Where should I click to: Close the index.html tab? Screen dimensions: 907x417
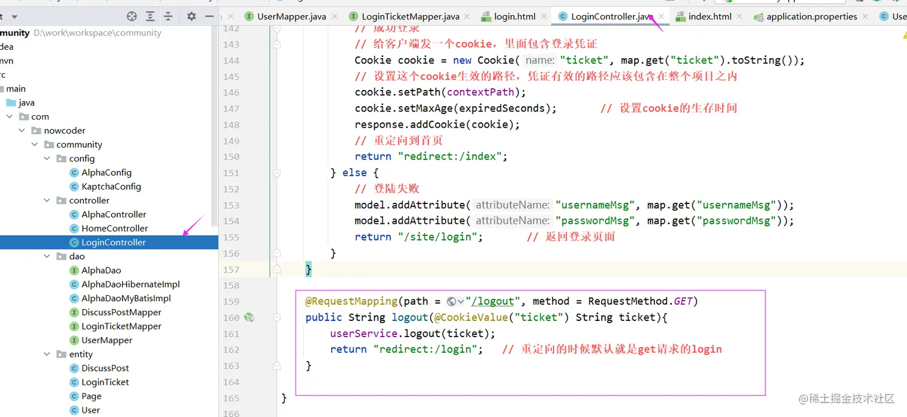click(x=740, y=17)
